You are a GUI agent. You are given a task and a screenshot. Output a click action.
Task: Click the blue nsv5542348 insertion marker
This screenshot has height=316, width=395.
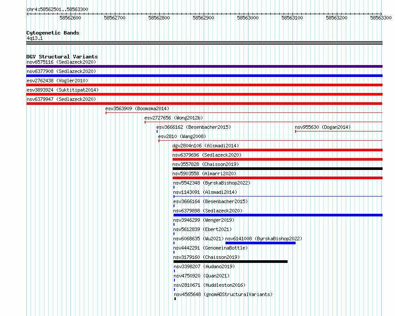[174, 187]
